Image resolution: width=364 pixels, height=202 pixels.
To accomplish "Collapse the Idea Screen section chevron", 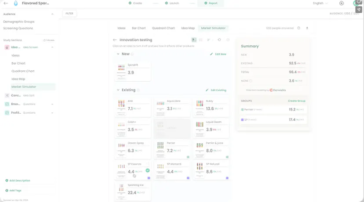I will coord(52,47).
